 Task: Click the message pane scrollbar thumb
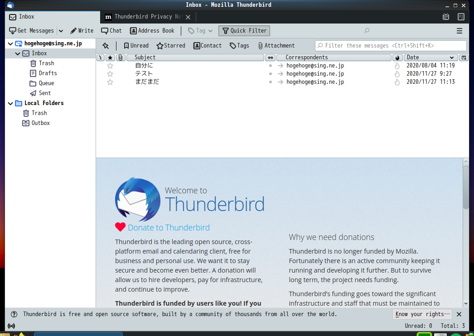click(x=466, y=187)
